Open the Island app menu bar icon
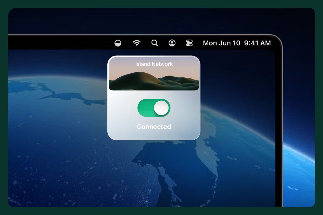Image resolution: width=323 pixels, height=215 pixels. (118, 43)
